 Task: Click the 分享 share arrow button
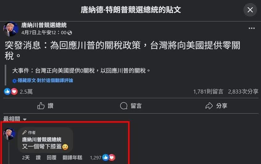coord(216,106)
